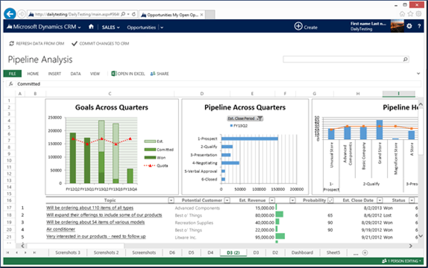
Task: Refresh the page via address bar reload icon
Action: point(134,14)
